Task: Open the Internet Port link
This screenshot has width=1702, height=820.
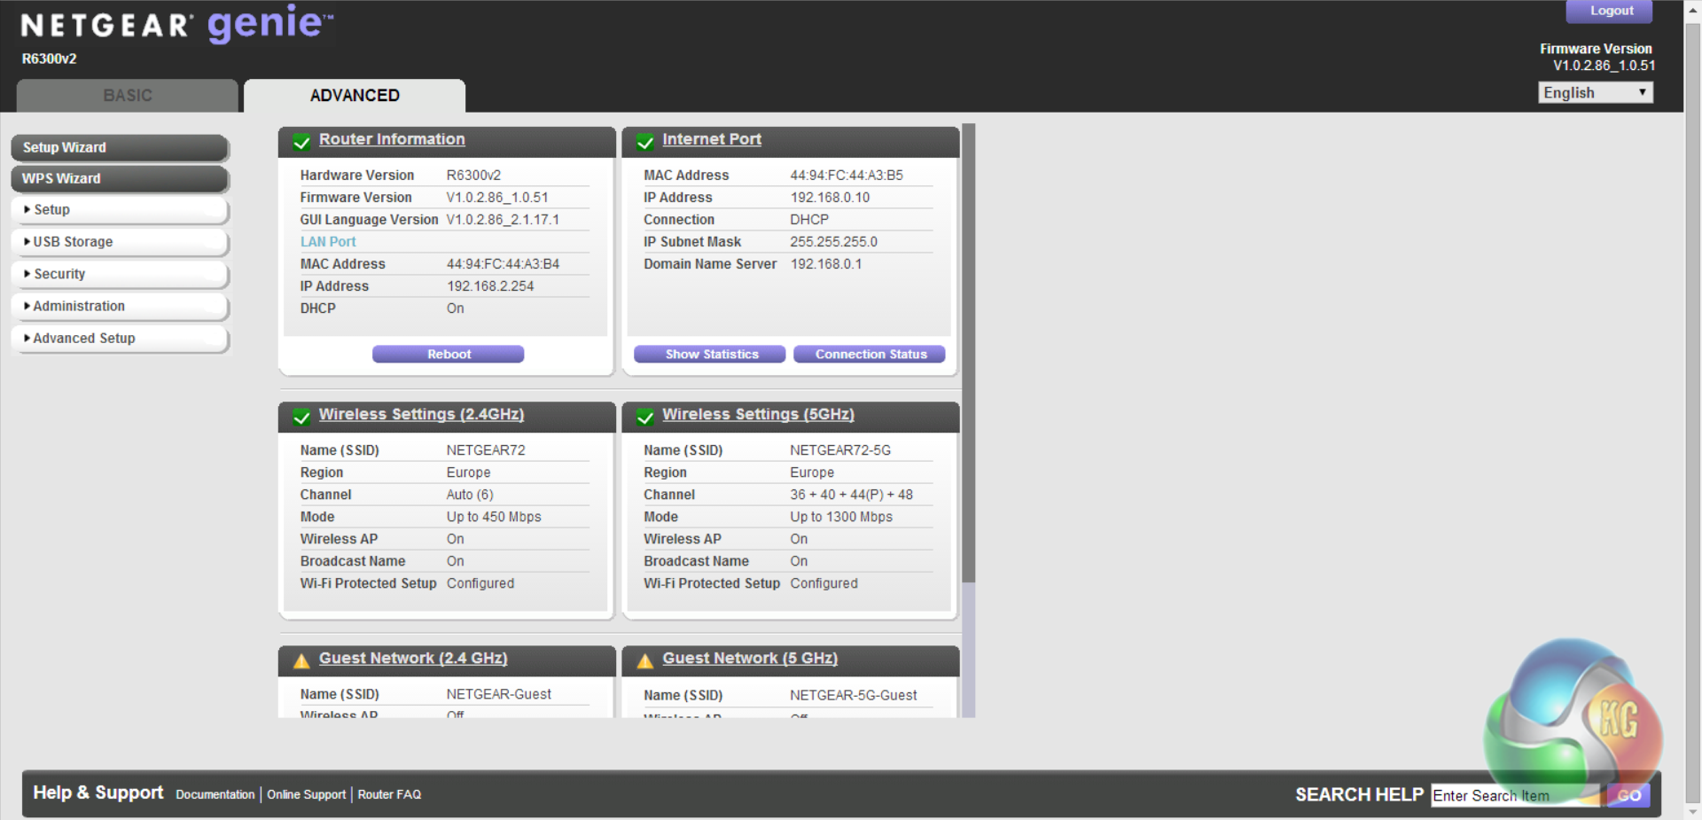Action: pos(712,139)
